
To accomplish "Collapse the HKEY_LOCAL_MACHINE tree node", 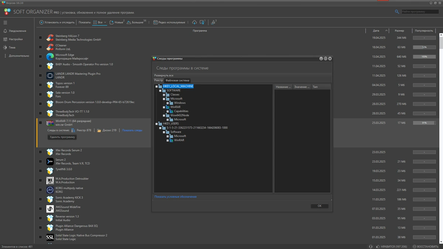I will pyautogui.click(x=157, y=86).
